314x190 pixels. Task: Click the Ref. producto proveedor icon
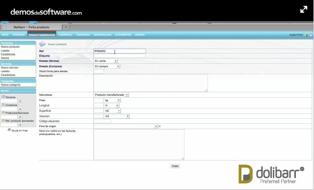click(3, 121)
